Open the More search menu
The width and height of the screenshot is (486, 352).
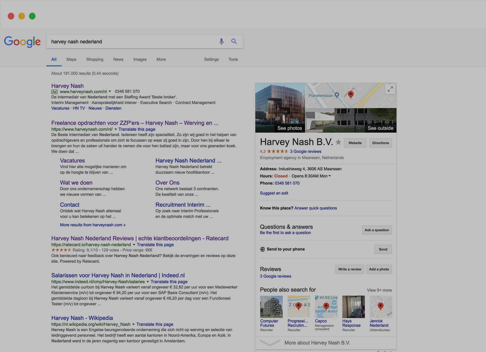pos(161,60)
